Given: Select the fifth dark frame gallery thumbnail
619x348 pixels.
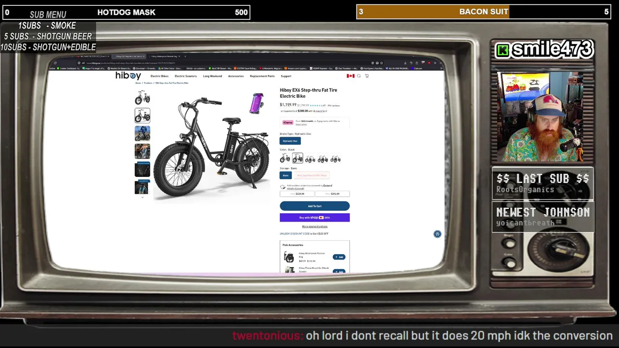Looking at the screenshot, I should pyautogui.click(x=142, y=169).
